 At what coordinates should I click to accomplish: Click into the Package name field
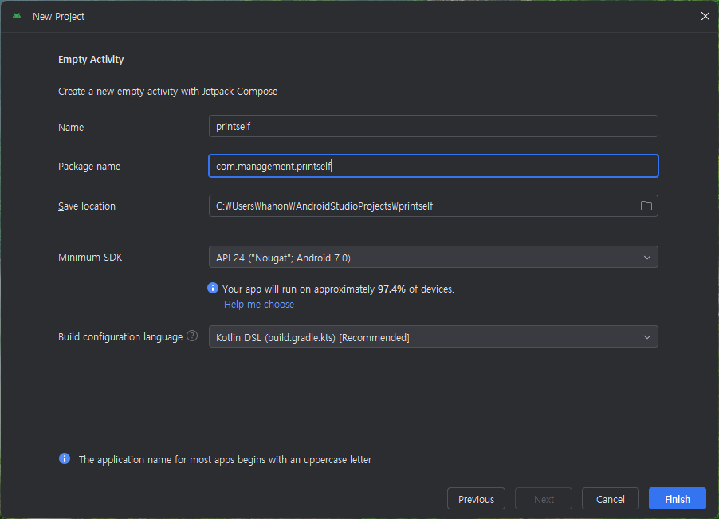tap(434, 166)
